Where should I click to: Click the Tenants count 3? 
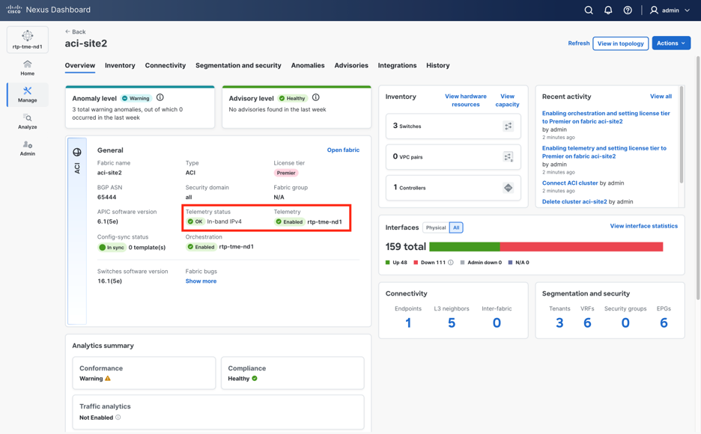click(x=559, y=323)
